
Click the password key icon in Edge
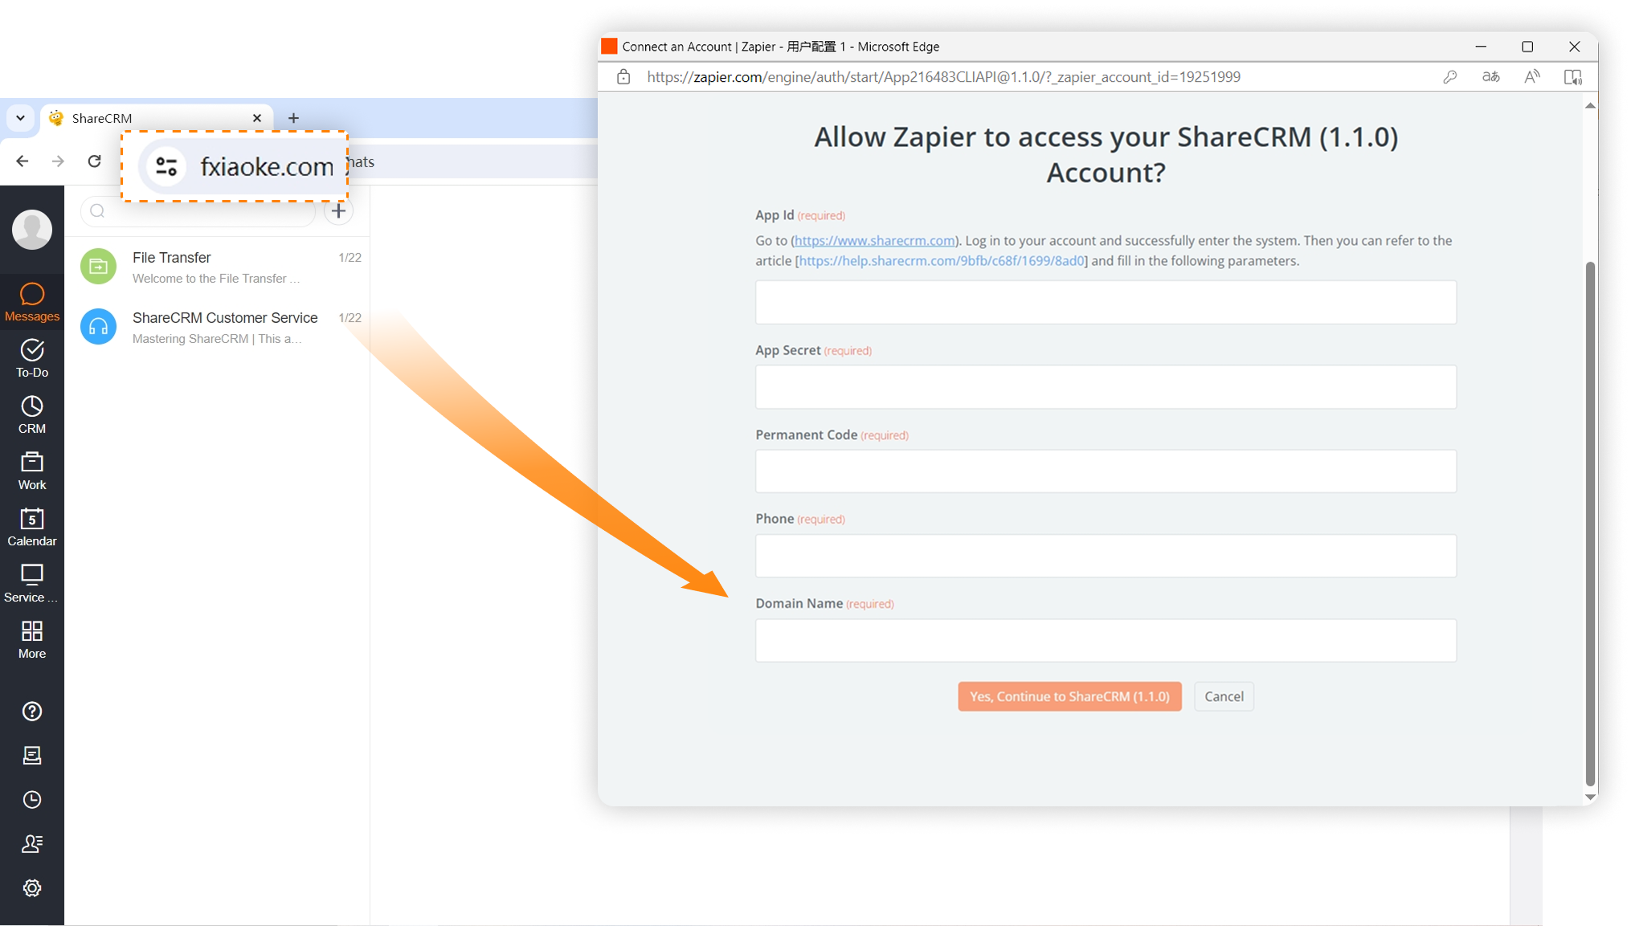coord(1449,77)
